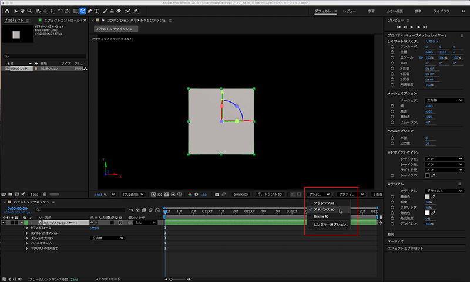
Task: Select the Zoom magnifier tool
Action: coord(30,11)
